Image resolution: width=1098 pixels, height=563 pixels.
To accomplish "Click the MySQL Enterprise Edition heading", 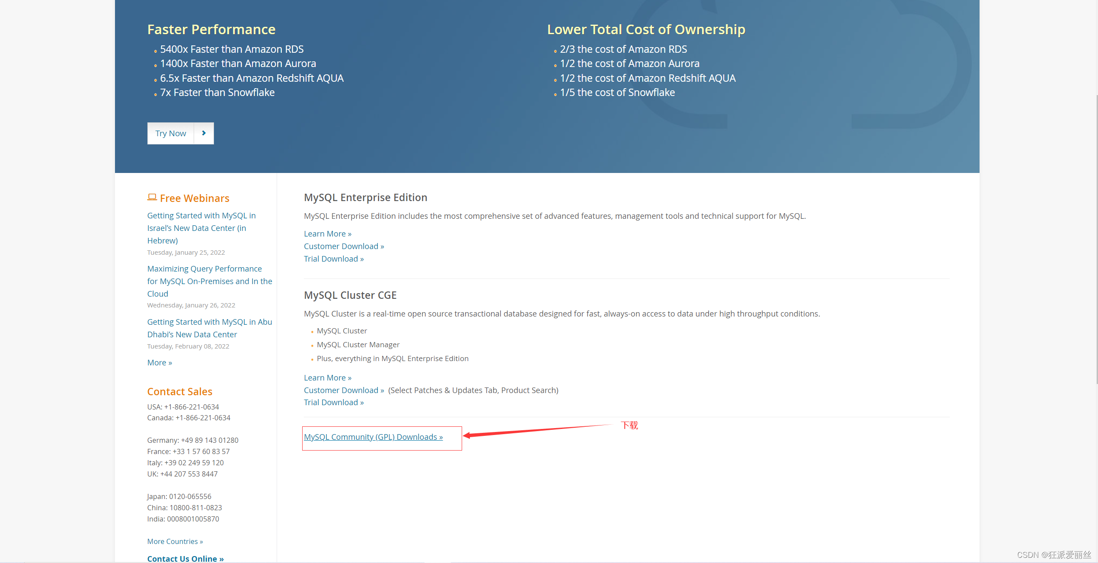I will [x=365, y=197].
